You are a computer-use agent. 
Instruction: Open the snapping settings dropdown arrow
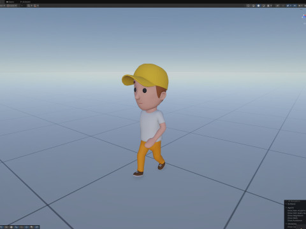(x=38, y=6)
